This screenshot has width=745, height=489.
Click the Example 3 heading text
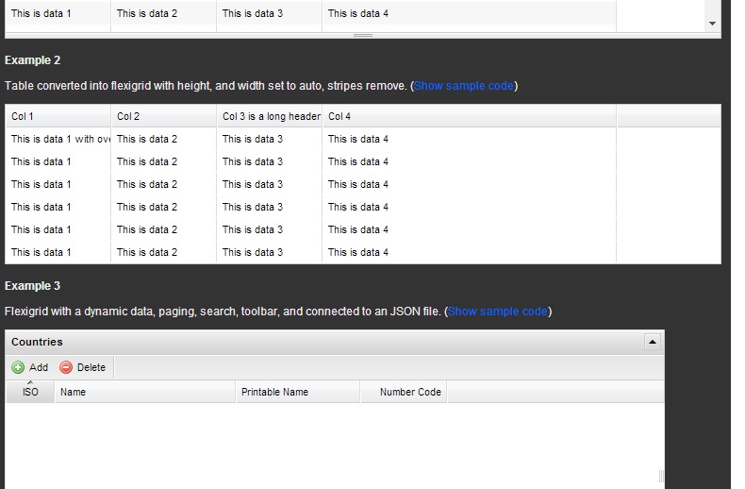33,286
